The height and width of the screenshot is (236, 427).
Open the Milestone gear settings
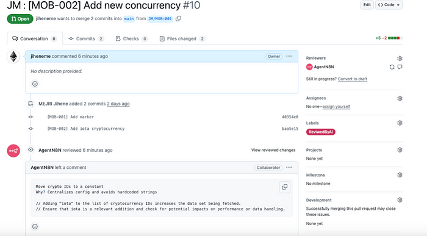point(400,175)
